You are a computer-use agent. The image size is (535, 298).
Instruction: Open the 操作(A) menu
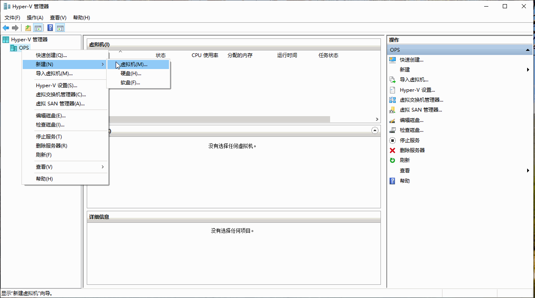pos(35,18)
